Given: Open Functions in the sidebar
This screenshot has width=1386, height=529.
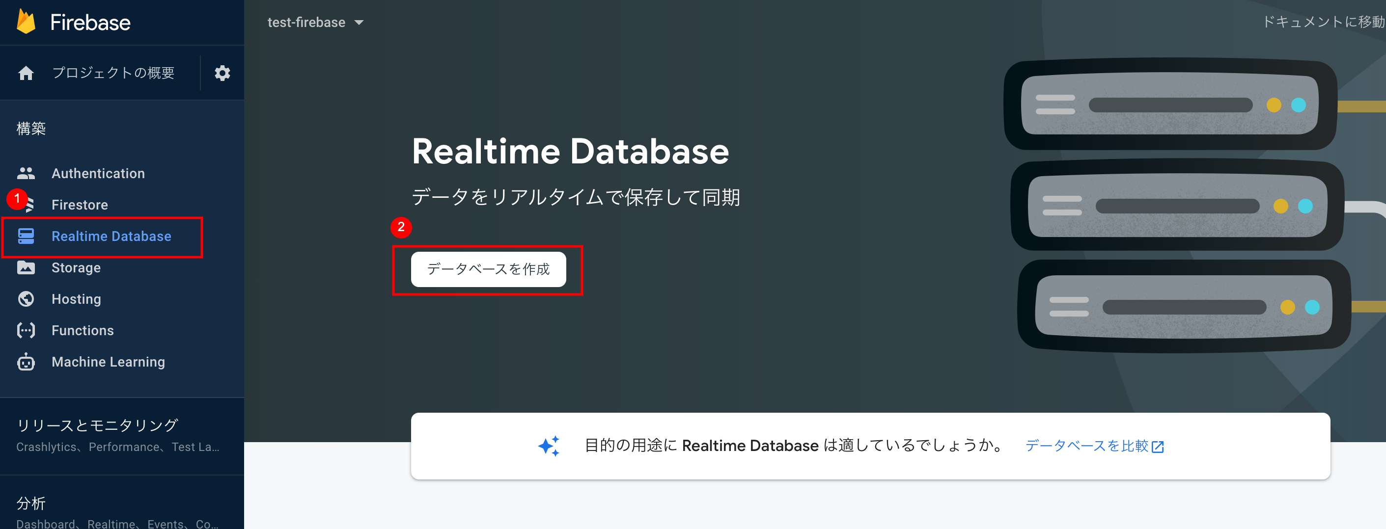Looking at the screenshot, I should 83,330.
